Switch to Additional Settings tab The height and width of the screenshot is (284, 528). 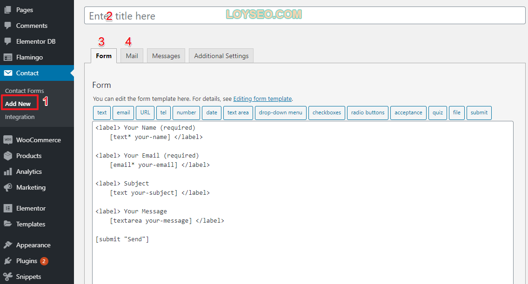click(x=221, y=56)
